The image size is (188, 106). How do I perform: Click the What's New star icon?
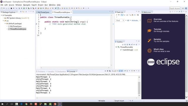(150, 51)
